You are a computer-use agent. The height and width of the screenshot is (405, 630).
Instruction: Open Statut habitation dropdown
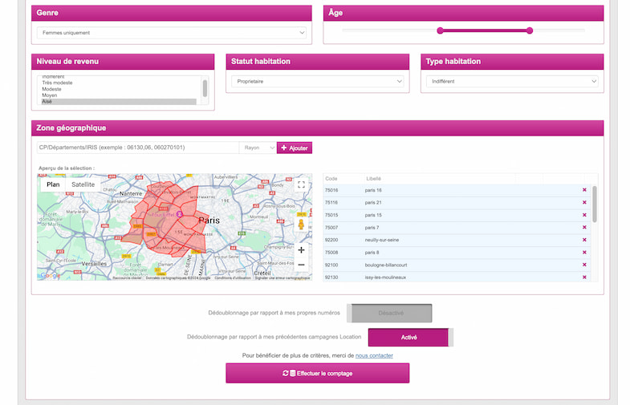(x=318, y=81)
